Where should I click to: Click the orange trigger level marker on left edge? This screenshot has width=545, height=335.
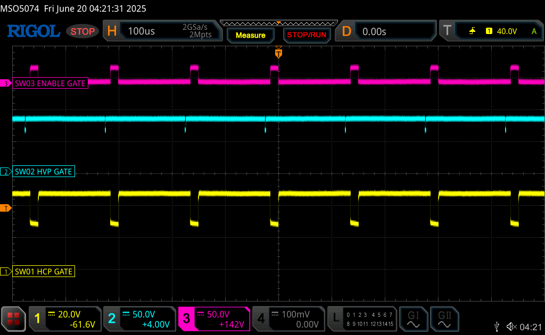pyautogui.click(x=5, y=208)
